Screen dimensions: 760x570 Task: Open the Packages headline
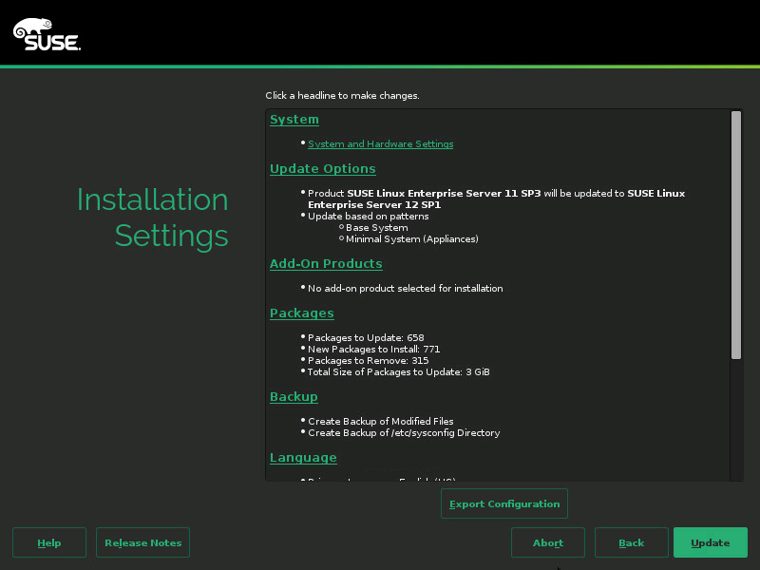(x=301, y=313)
